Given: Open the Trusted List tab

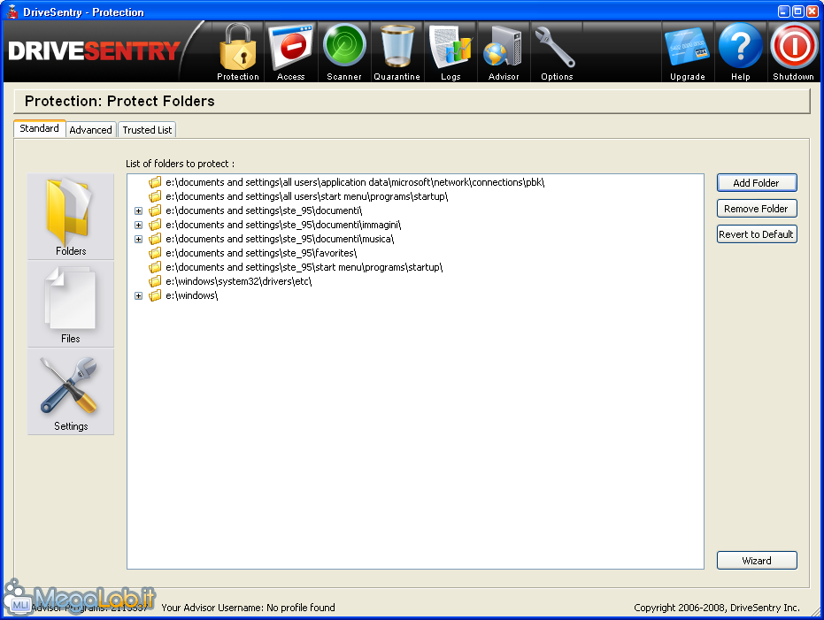Looking at the screenshot, I should [147, 130].
